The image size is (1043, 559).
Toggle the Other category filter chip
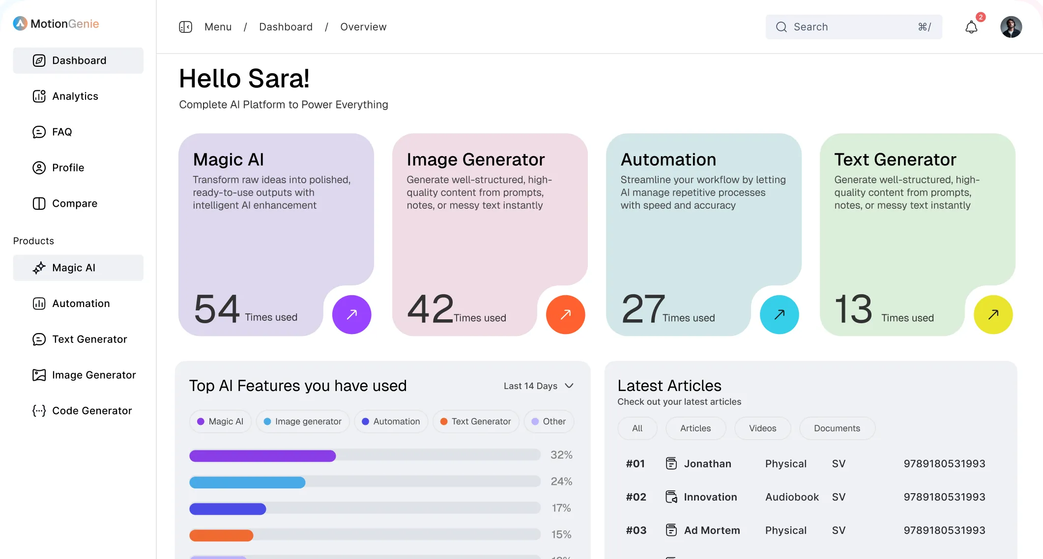pos(549,421)
